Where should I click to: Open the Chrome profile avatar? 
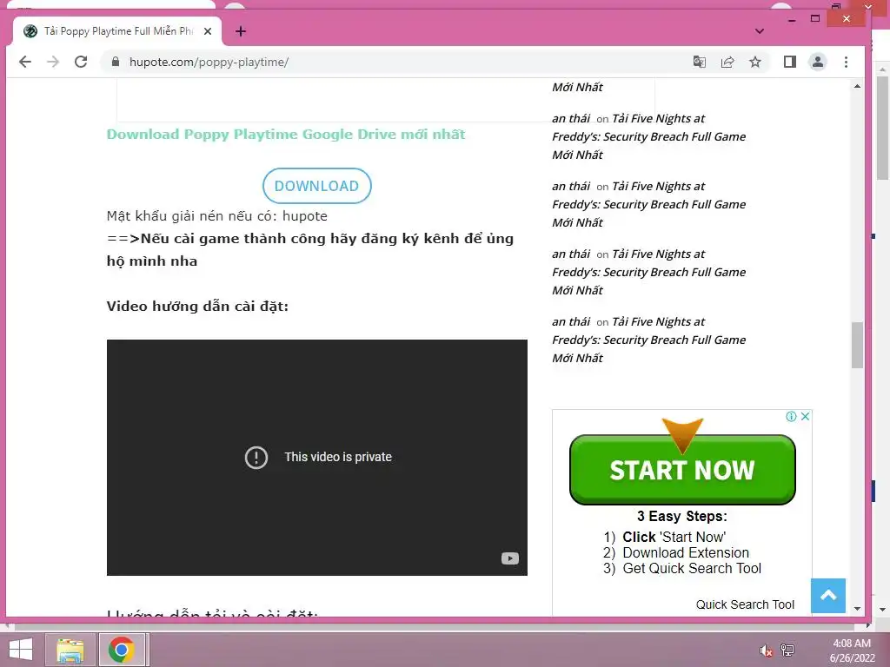point(817,62)
